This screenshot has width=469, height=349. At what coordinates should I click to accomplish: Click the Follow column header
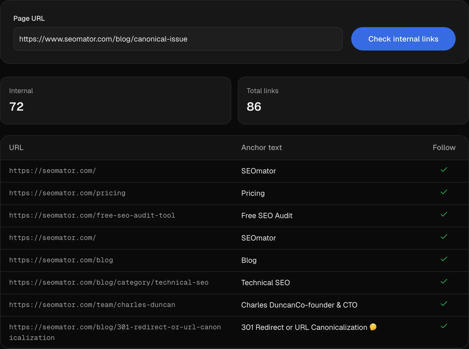point(444,148)
